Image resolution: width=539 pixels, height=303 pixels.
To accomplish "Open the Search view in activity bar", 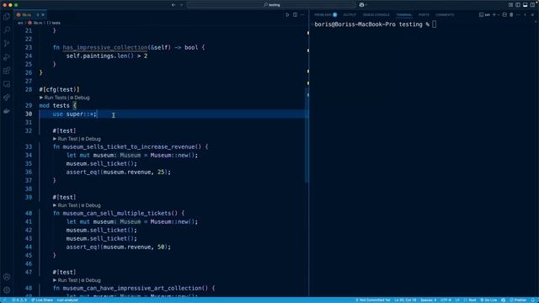I will point(7,30).
